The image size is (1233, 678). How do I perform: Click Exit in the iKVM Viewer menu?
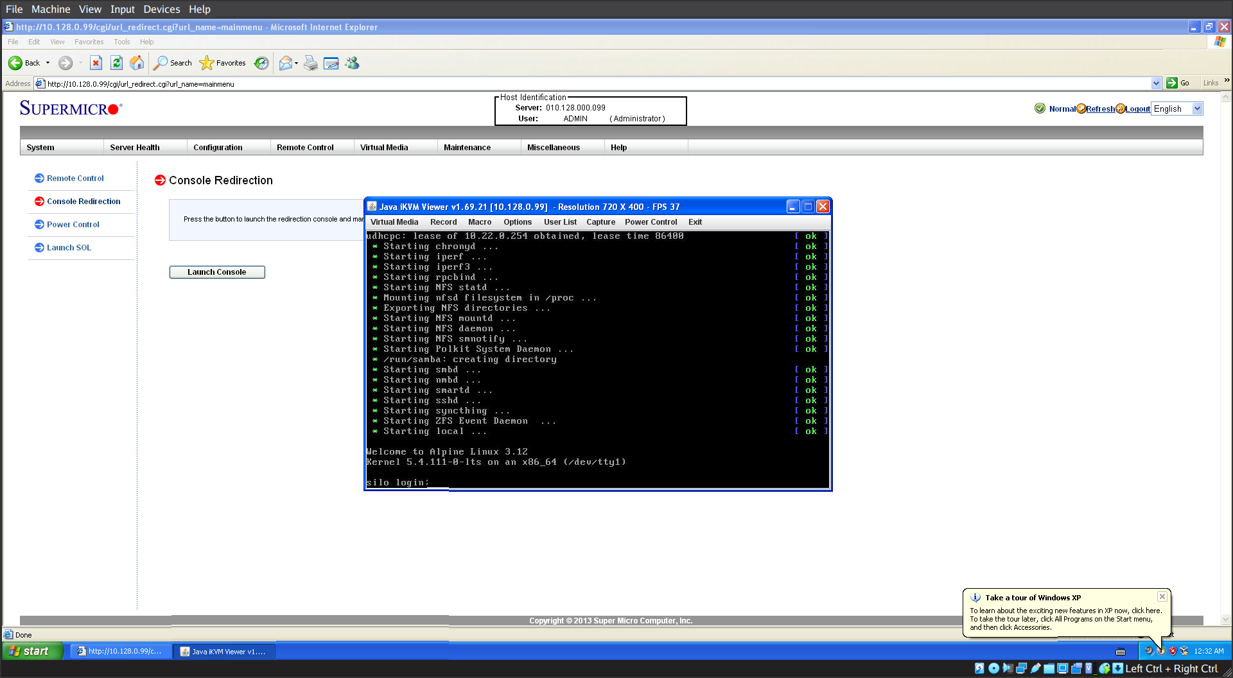click(x=695, y=222)
